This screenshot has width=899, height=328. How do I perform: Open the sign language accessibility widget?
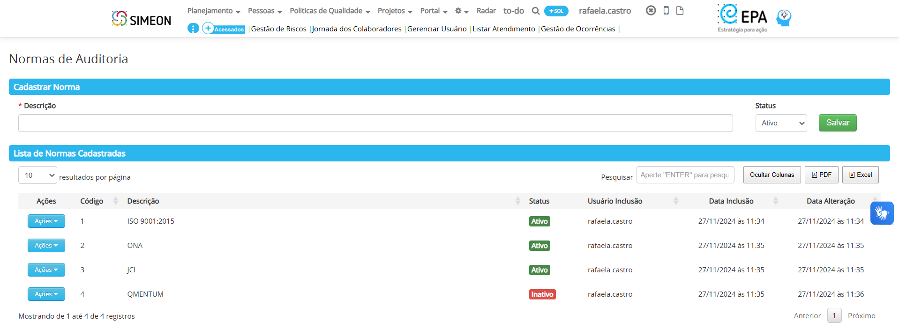pyautogui.click(x=882, y=213)
